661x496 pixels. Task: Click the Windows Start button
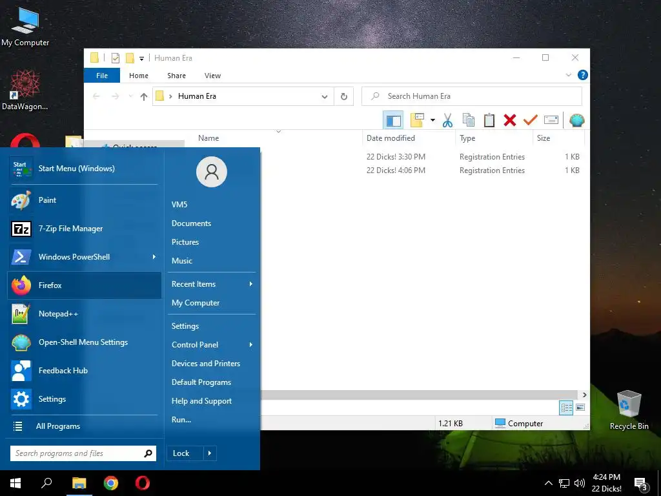[15, 483]
